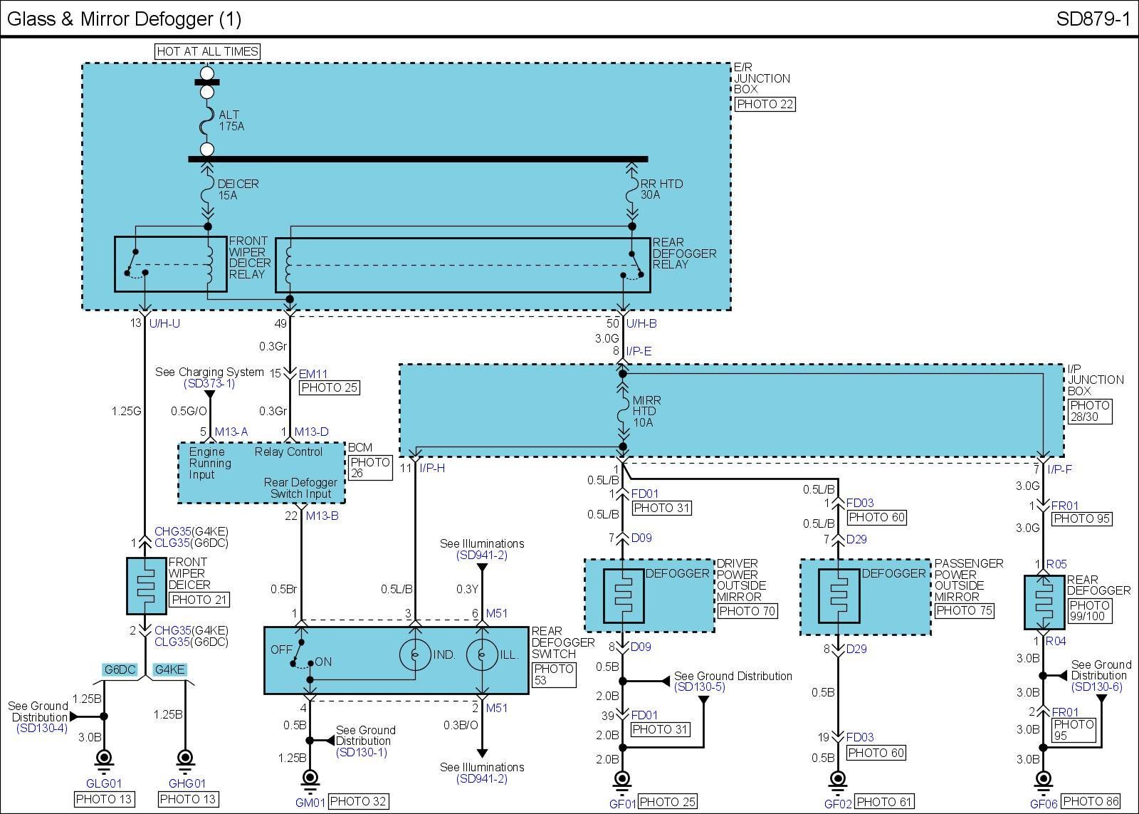The width and height of the screenshot is (1139, 814).
Task: Click the driver mirror defogger element
Action: pyautogui.click(x=623, y=596)
